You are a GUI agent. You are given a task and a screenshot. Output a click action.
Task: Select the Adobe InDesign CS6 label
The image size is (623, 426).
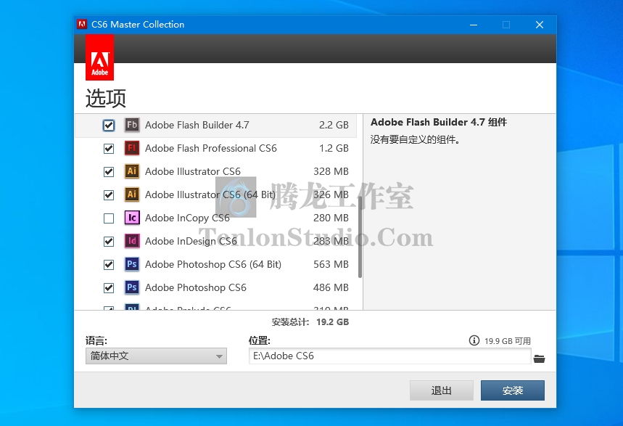tap(191, 241)
